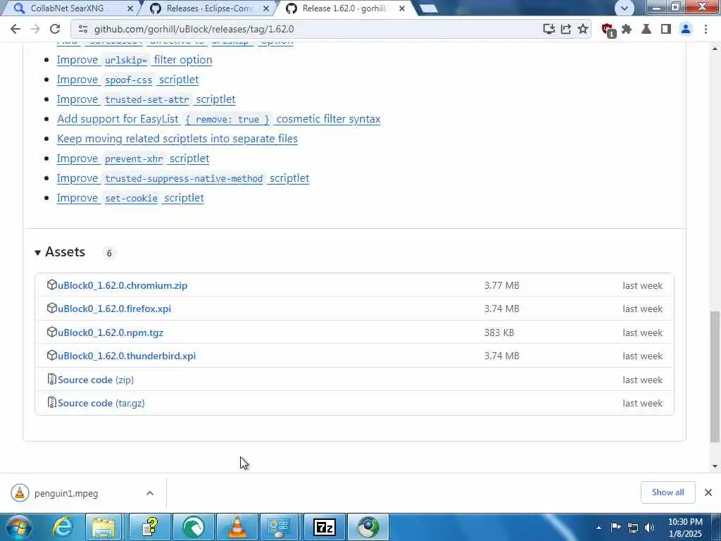Go back using the browser back arrow
This screenshot has width=721, height=541.
coord(15,29)
